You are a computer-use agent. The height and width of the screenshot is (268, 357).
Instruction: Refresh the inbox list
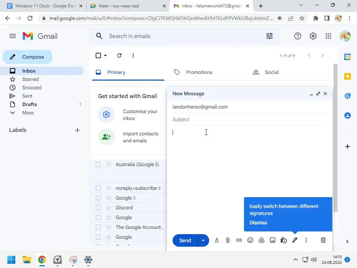click(119, 55)
